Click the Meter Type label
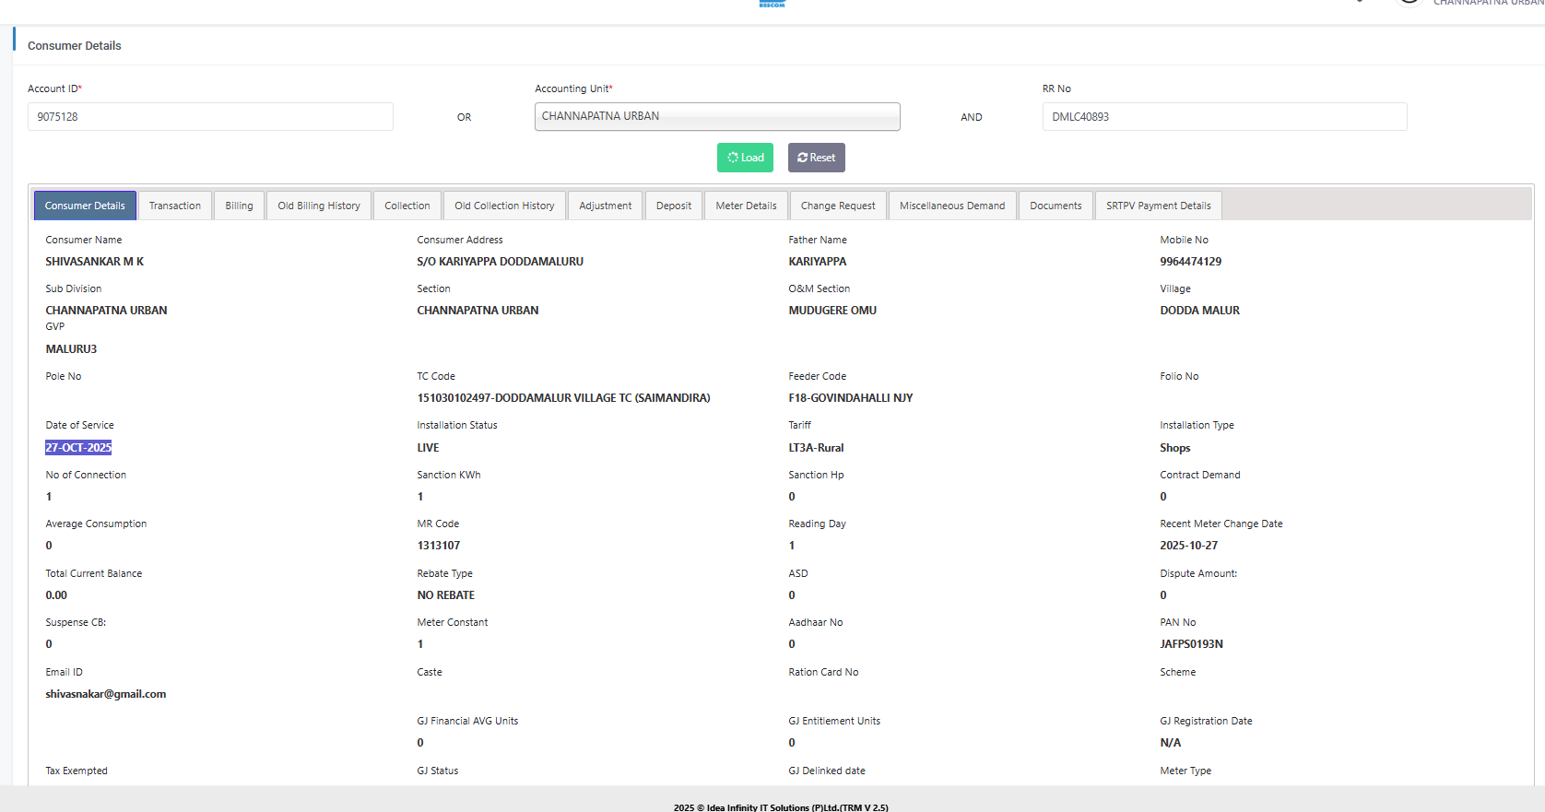Image resolution: width=1545 pixels, height=812 pixels. coord(1185,771)
